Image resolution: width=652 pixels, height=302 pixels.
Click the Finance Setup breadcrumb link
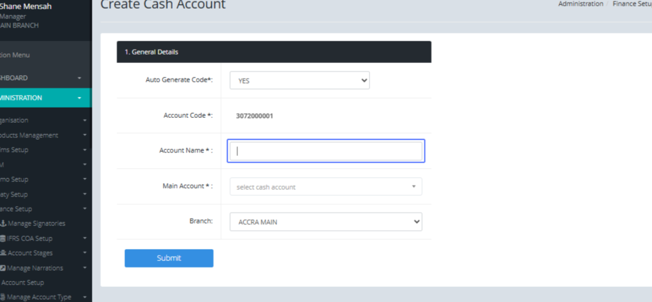click(632, 4)
